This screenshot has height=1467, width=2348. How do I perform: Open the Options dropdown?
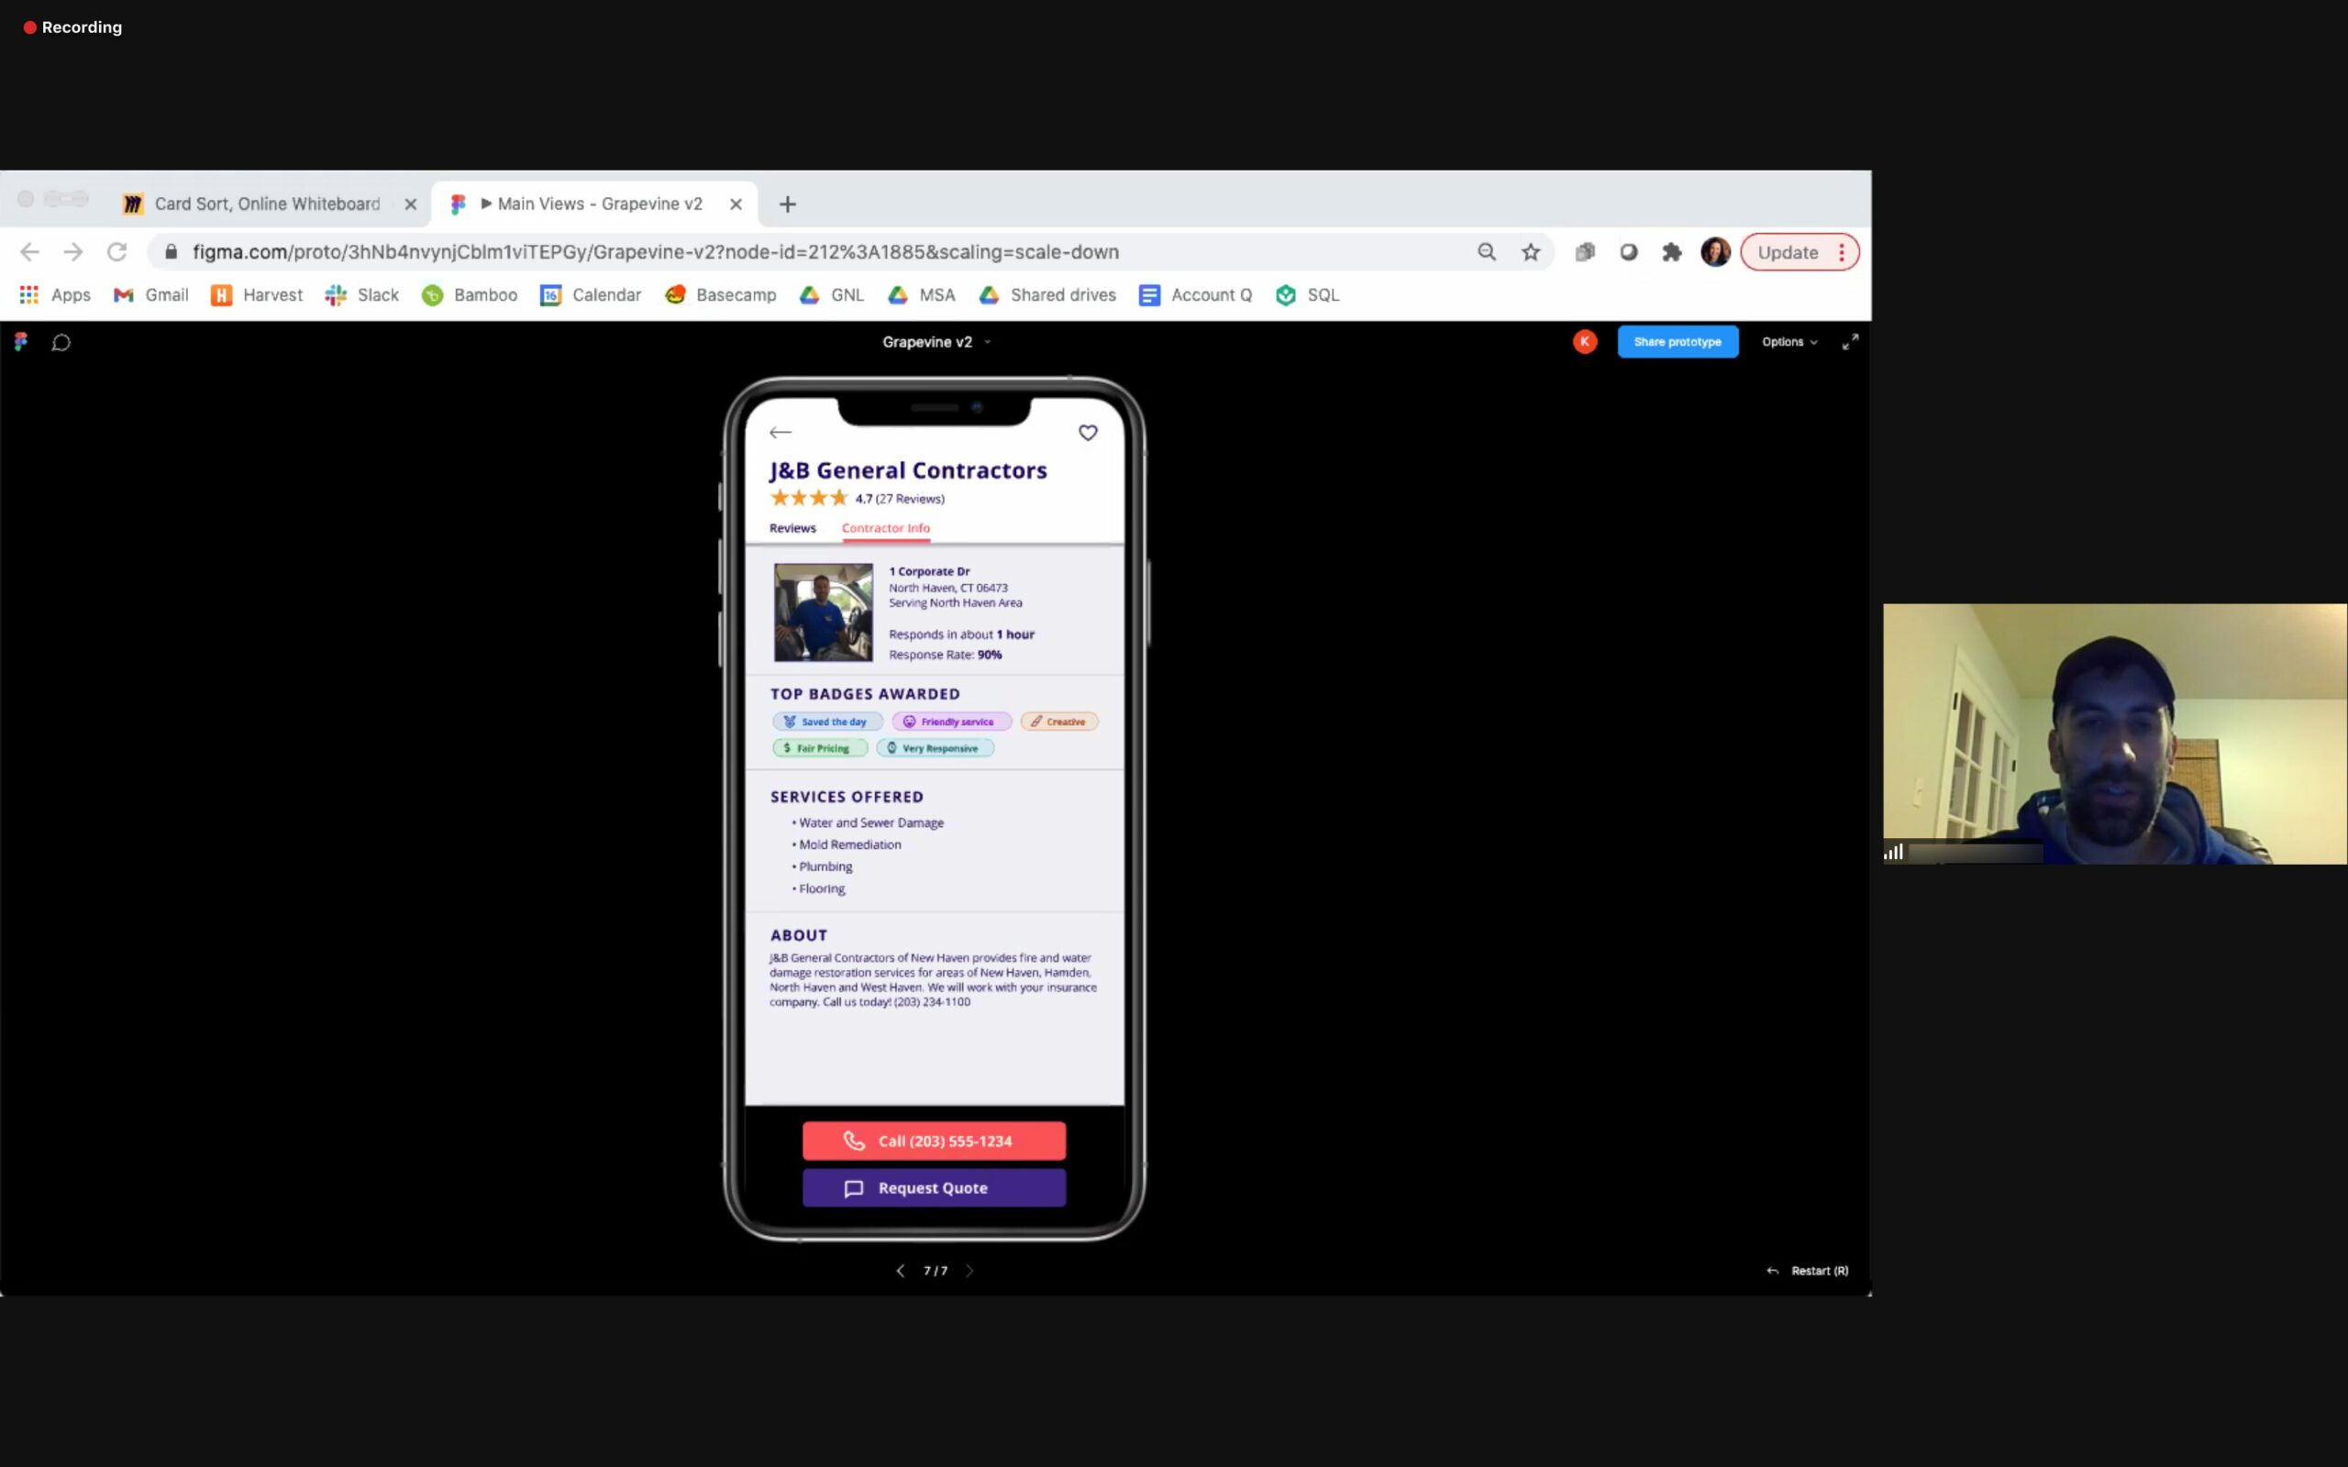click(x=1789, y=341)
